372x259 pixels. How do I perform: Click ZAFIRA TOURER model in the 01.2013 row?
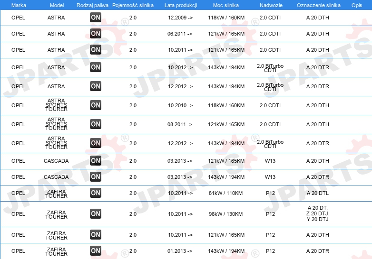[x=56, y=251]
